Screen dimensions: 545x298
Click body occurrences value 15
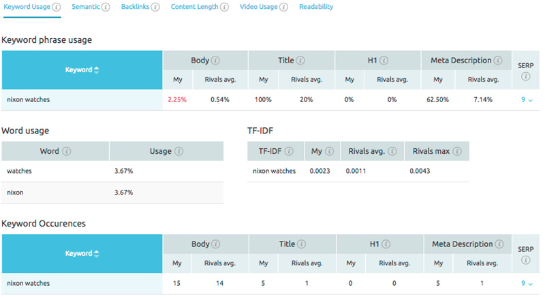[x=176, y=284]
